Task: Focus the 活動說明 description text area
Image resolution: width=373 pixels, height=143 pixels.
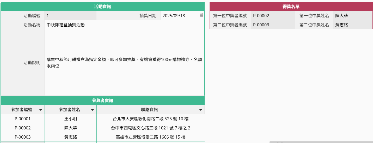Action: (x=124, y=63)
